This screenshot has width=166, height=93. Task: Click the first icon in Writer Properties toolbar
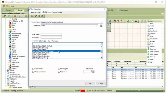tap(32, 16)
